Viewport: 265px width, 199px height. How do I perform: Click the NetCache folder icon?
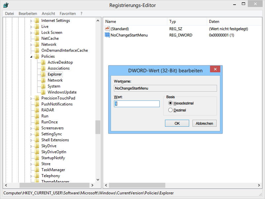tap(37, 38)
